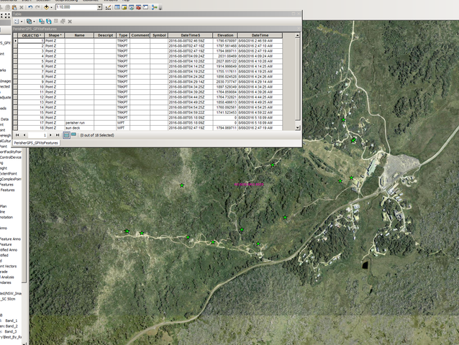Image resolution: width=459 pixels, height=345 pixels.
Task: Click the table scrollbar down arrow
Action: coord(297,128)
